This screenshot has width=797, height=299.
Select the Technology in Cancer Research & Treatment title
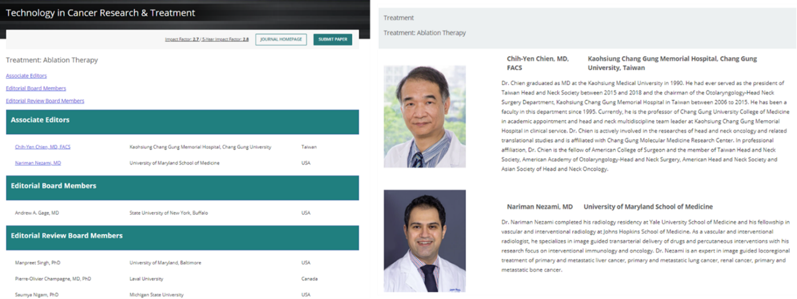tap(101, 13)
